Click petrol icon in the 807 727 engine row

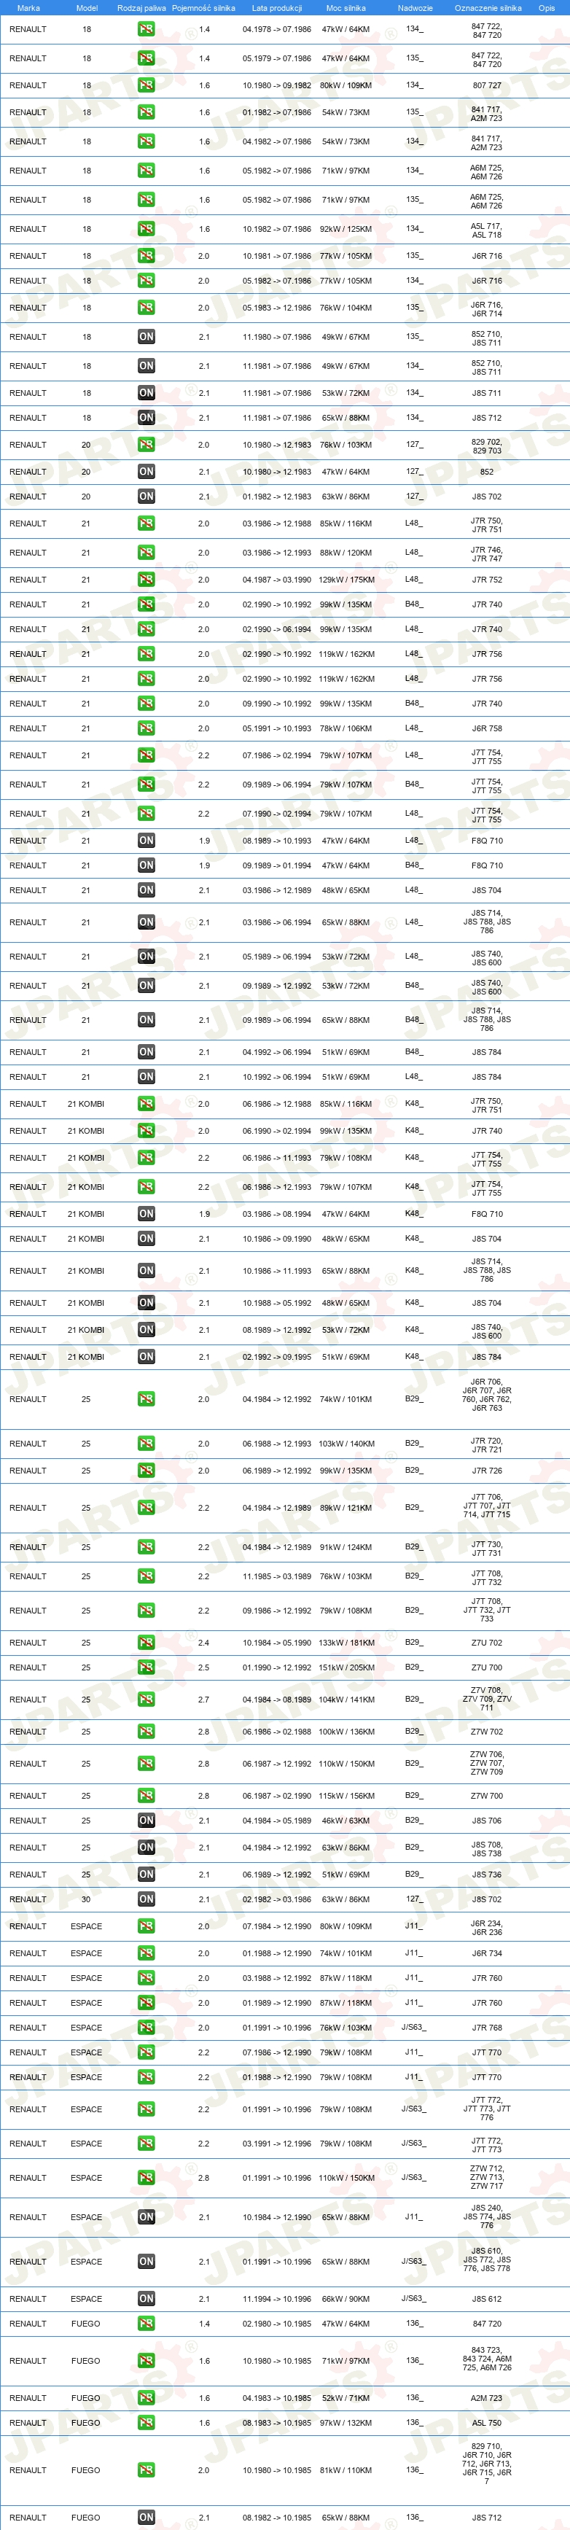pos(147,85)
